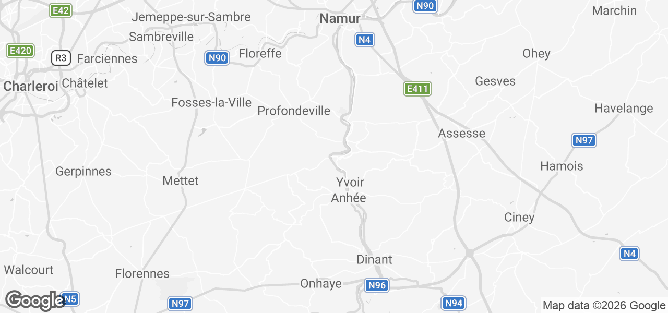Click the Map data ©2026 Google attribution
This screenshot has height=313, width=668.
coord(604,306)
